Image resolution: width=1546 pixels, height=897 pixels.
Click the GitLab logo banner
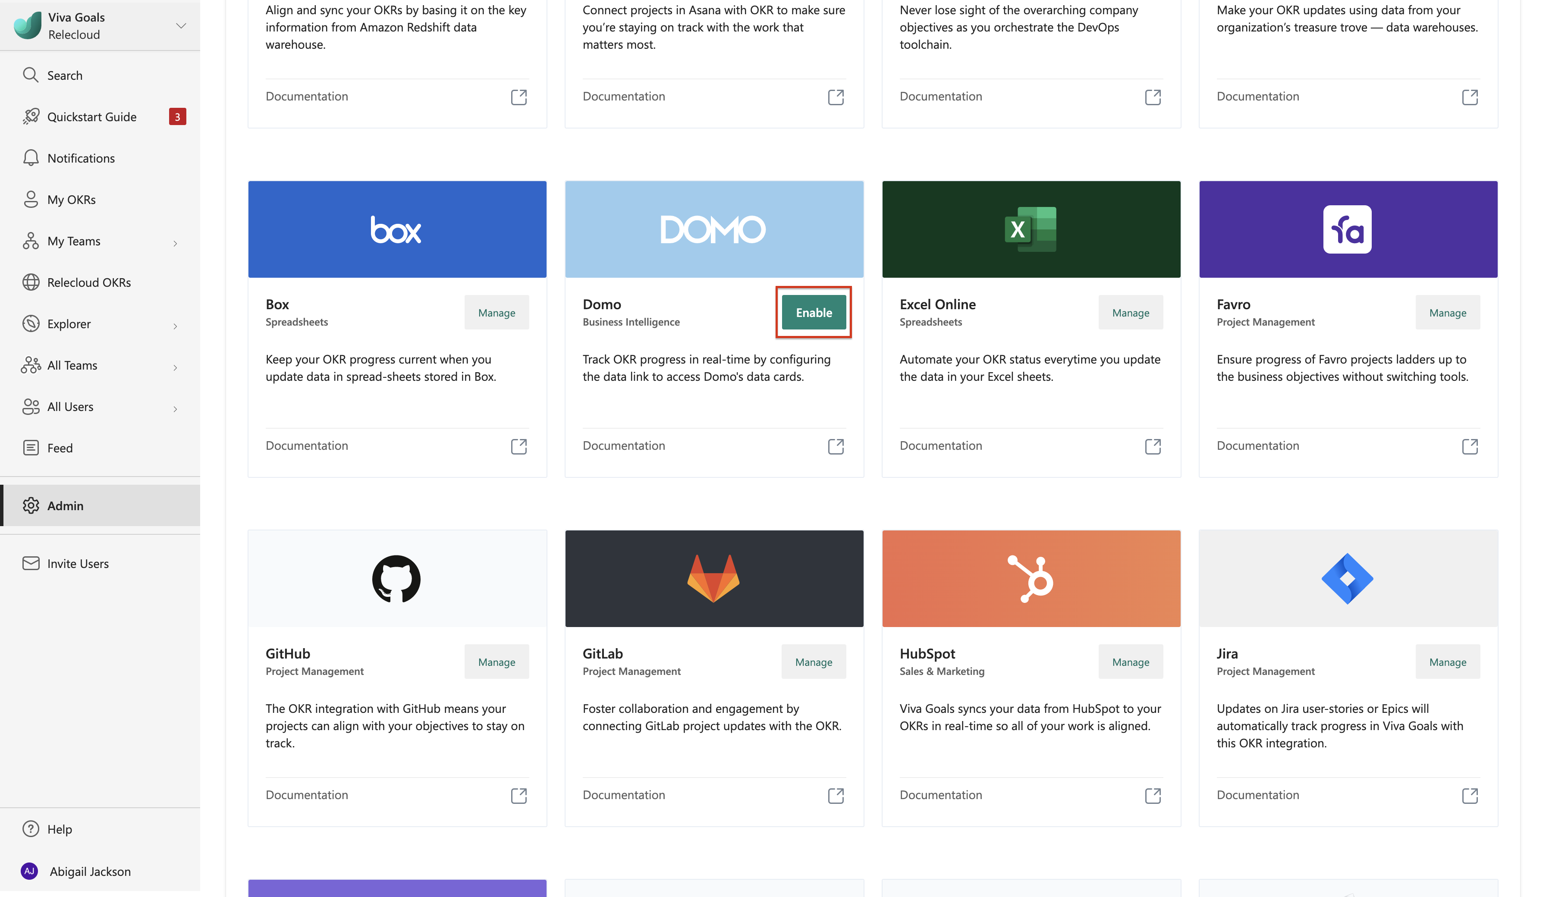click(714, 578)
